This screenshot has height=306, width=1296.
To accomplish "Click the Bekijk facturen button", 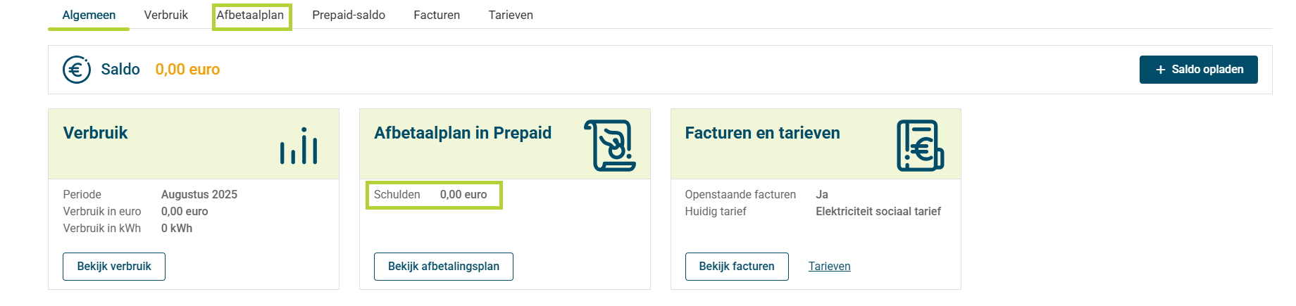I will pyautogui.click(x=737, y=267).
